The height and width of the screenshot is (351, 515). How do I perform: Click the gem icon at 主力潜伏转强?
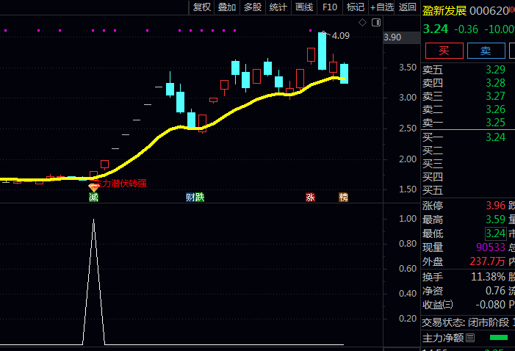coord(93,187)
